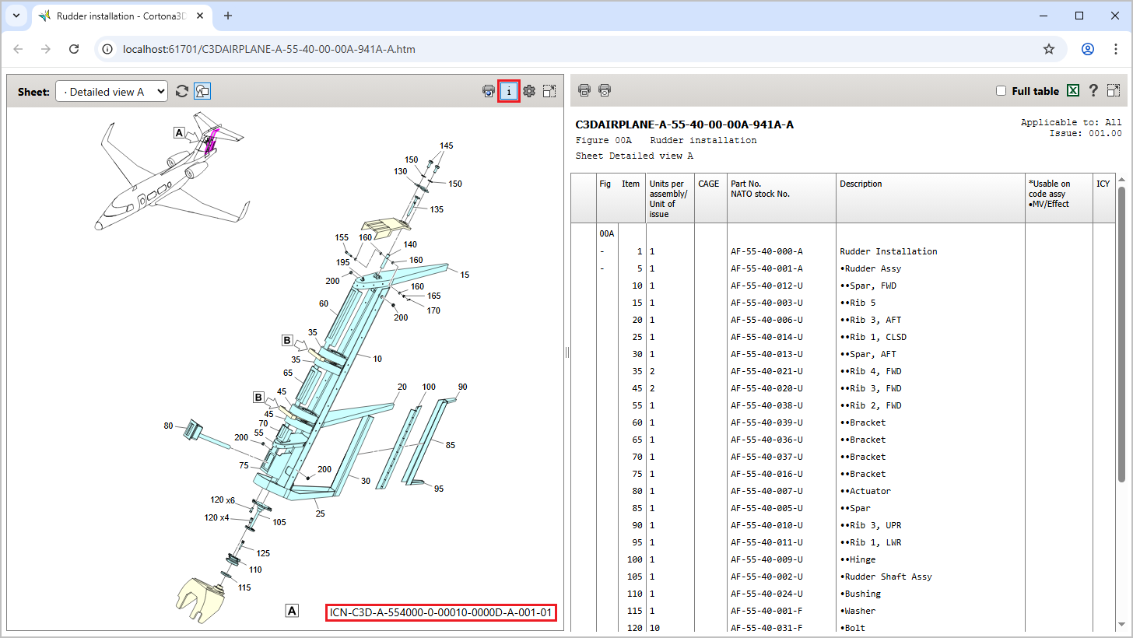Choose a different sheet from Detailed view A list
Image resolution: width=1133 pixels, height=638 pixels.
coord(111,90)
